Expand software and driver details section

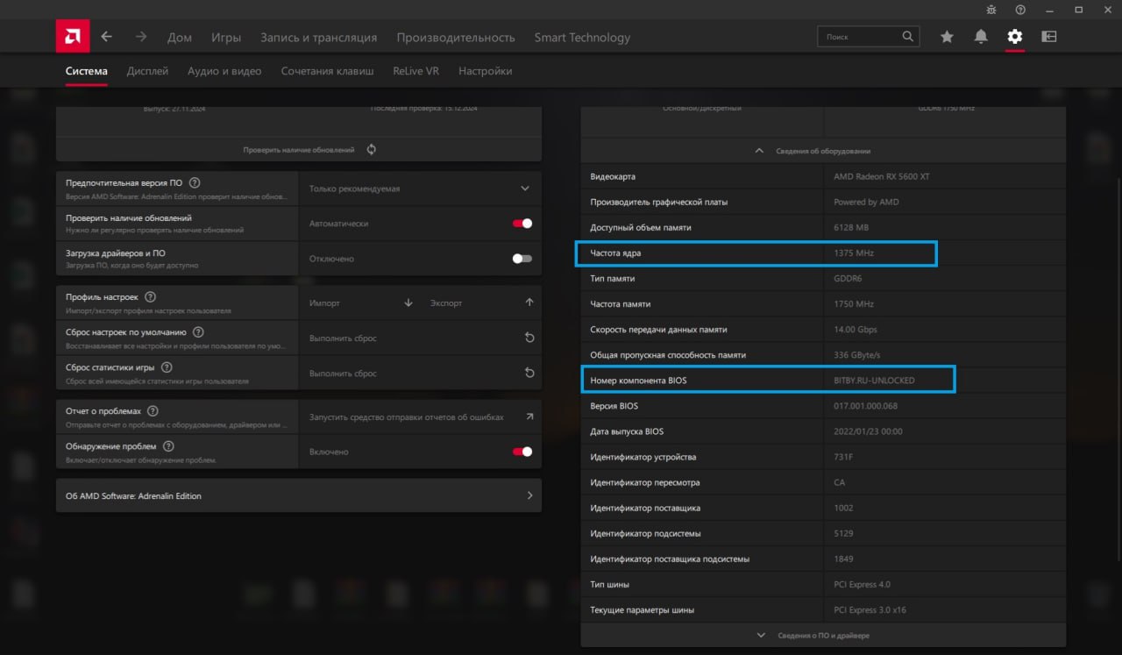tap(759, 635)
